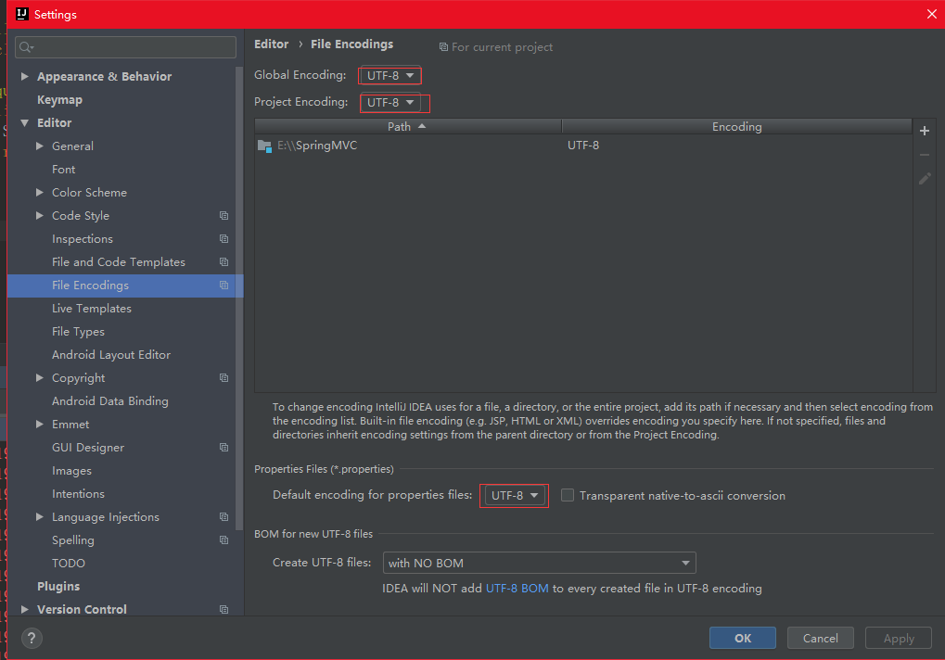This screenshot has width=945, height=660.
Task: Click the project icon beside Language Injections
Action: click(x=223, y=517)
